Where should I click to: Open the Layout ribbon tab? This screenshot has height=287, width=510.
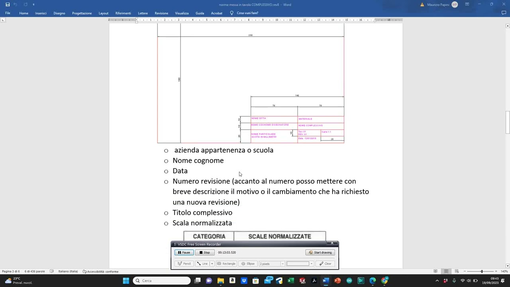pos(104,13)
